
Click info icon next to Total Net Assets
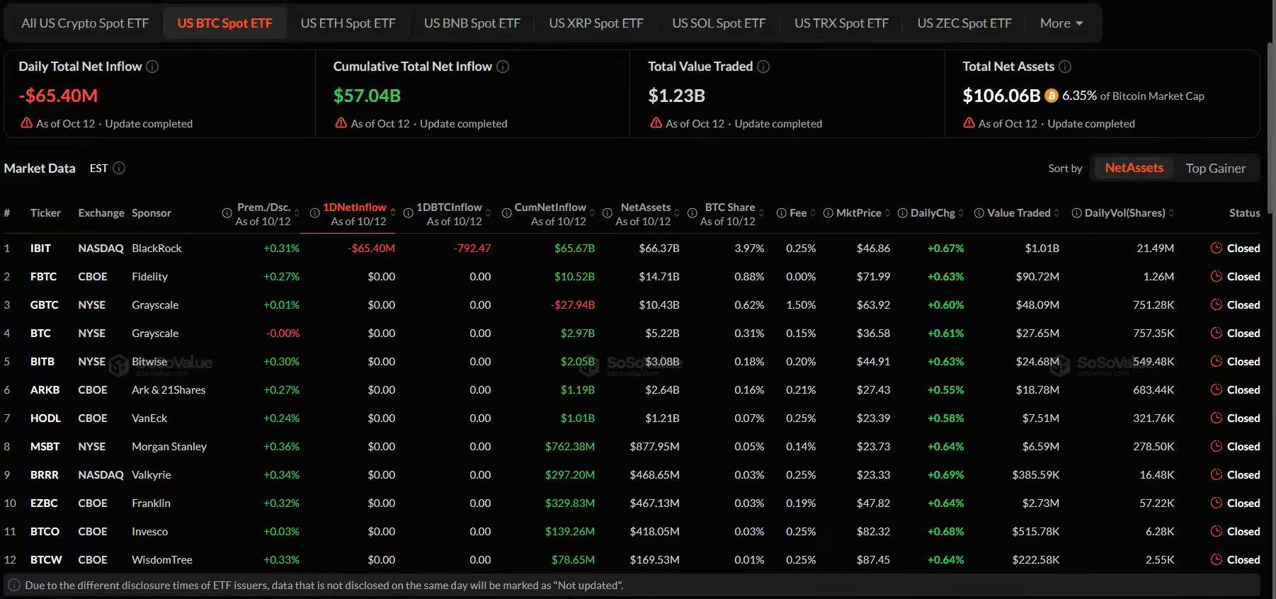coord(1065,67)
